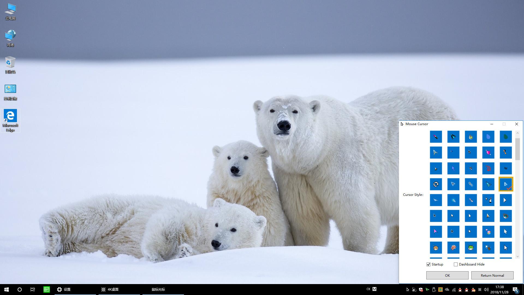Choose the pink heart arrow cursor
The width and height of the screenshot is (524, 295).
[489, 152]
